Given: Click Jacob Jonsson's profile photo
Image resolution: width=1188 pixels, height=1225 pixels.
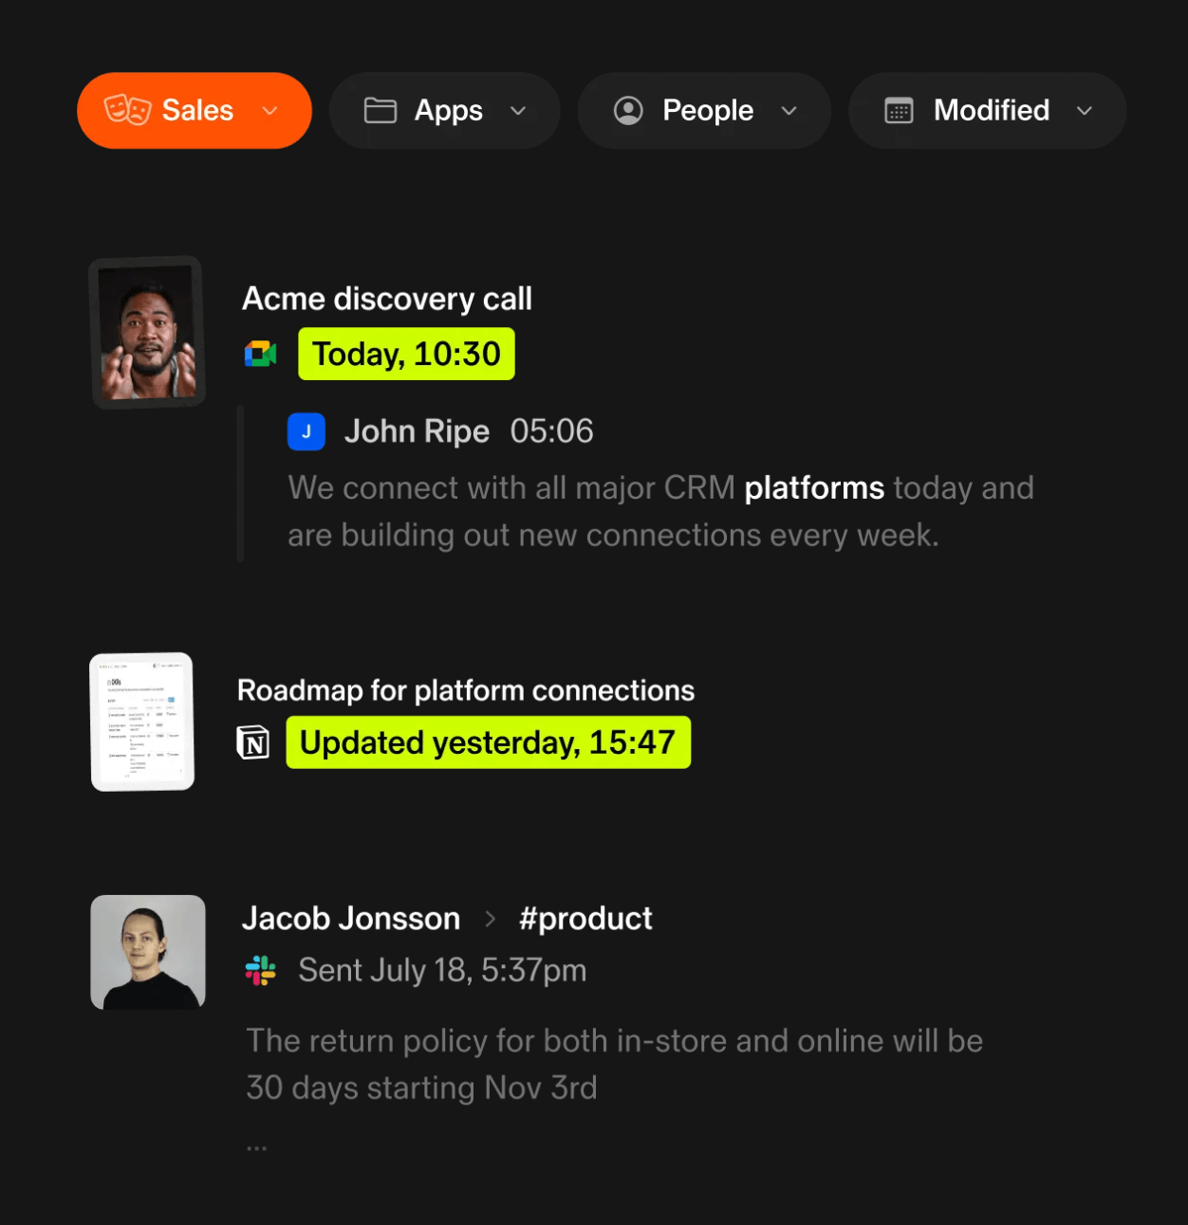Looking at the screenshot, I should tap(148, 952).
